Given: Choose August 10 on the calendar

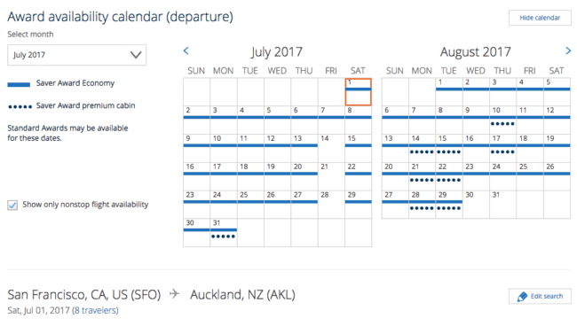Looking at the screenshot, I should pyautogui.click(x=502, y=120).
